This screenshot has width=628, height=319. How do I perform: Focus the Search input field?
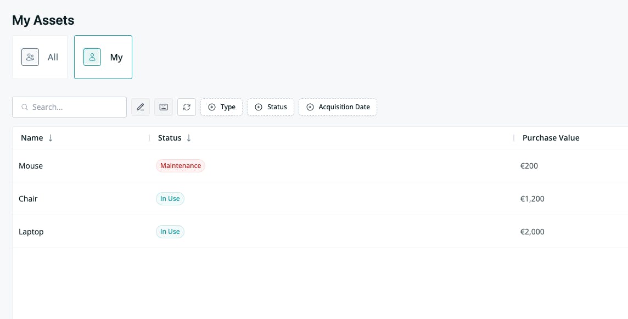click(x=69, y=107)
